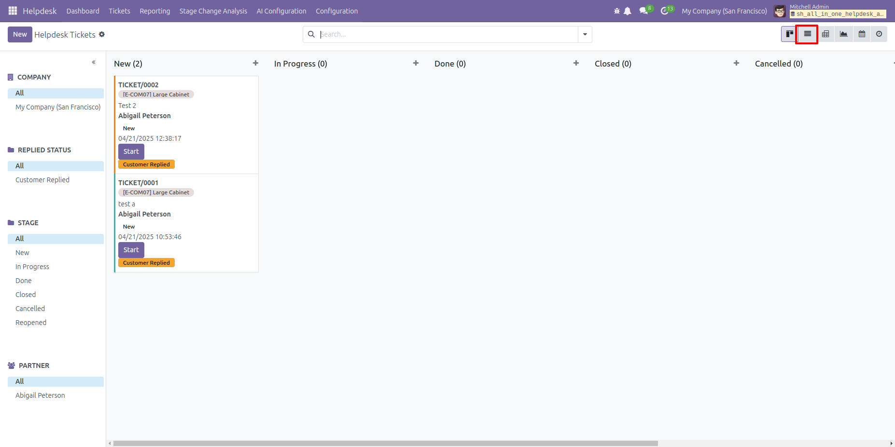
Task: Select All under Stage filter
Action: pos(56,239)
